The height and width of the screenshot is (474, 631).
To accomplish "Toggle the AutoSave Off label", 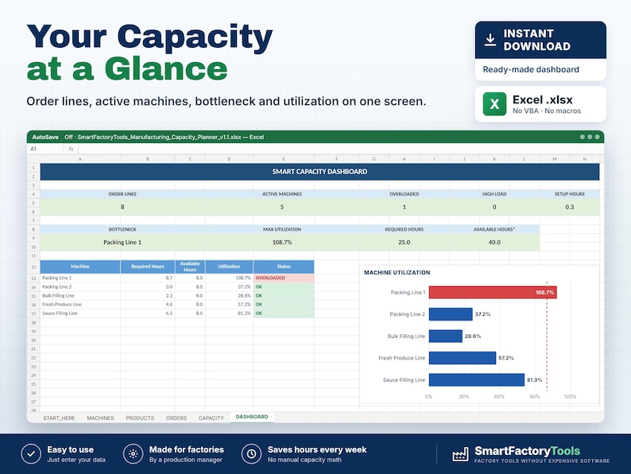I will (x=52, y=137).
